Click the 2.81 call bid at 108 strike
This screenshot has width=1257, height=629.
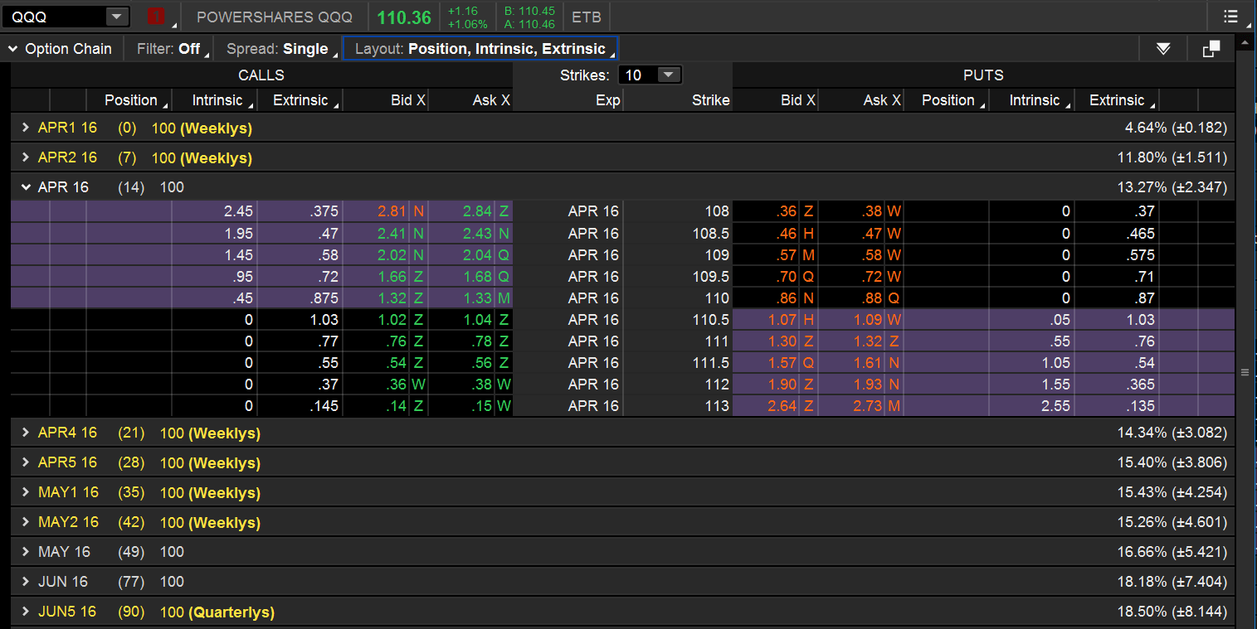click(x=390, y=210)
